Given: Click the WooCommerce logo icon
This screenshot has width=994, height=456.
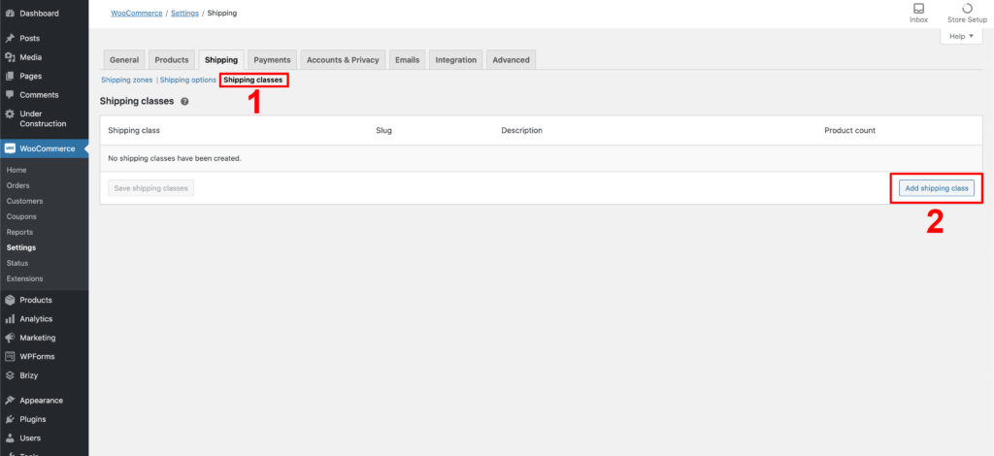Looking at the screenshot, I should pyautogui.click(x=10, y=148).
